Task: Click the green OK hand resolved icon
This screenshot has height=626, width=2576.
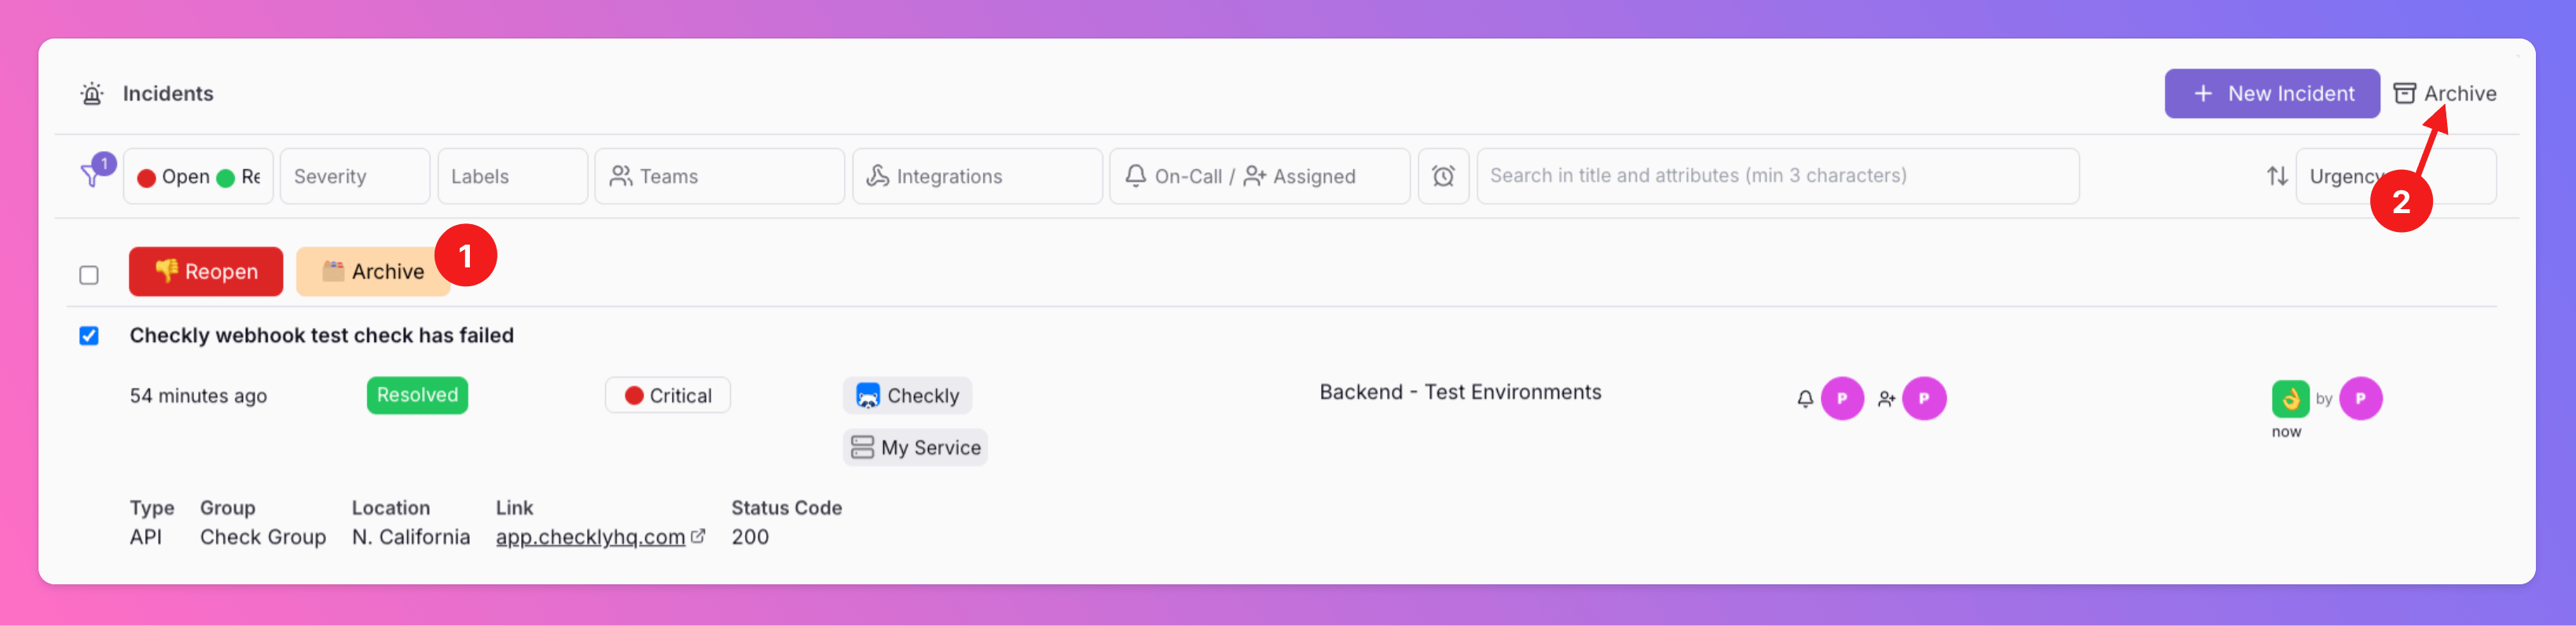Action: (2289, 398)
